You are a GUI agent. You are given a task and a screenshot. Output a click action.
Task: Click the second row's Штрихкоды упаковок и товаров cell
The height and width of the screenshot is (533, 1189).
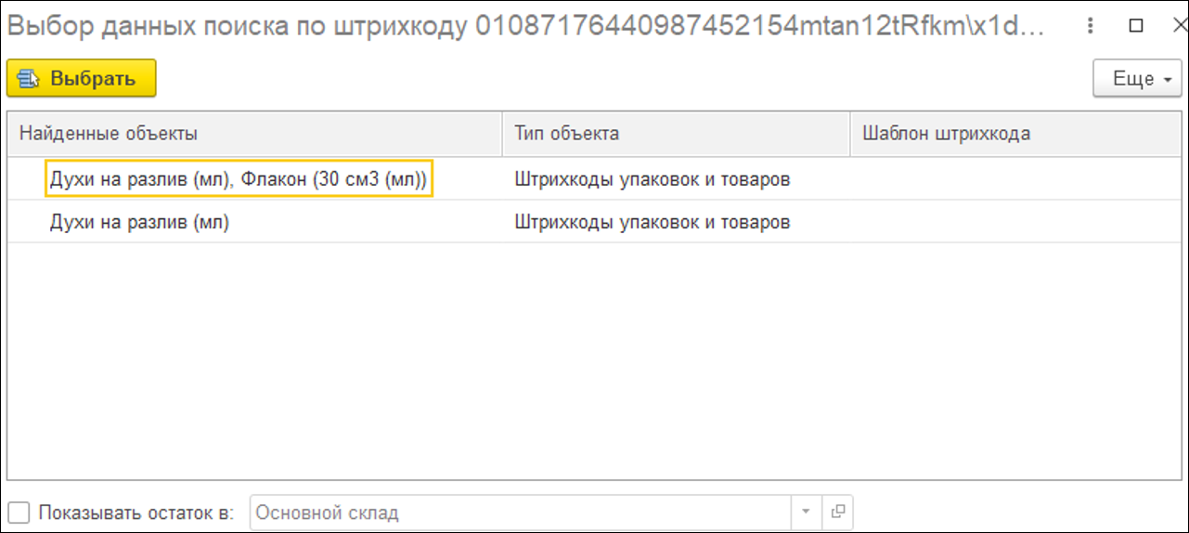[x=653, y=223]
